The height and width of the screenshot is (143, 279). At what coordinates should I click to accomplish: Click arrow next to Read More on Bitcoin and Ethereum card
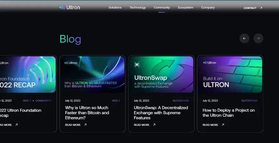point(85,125)
